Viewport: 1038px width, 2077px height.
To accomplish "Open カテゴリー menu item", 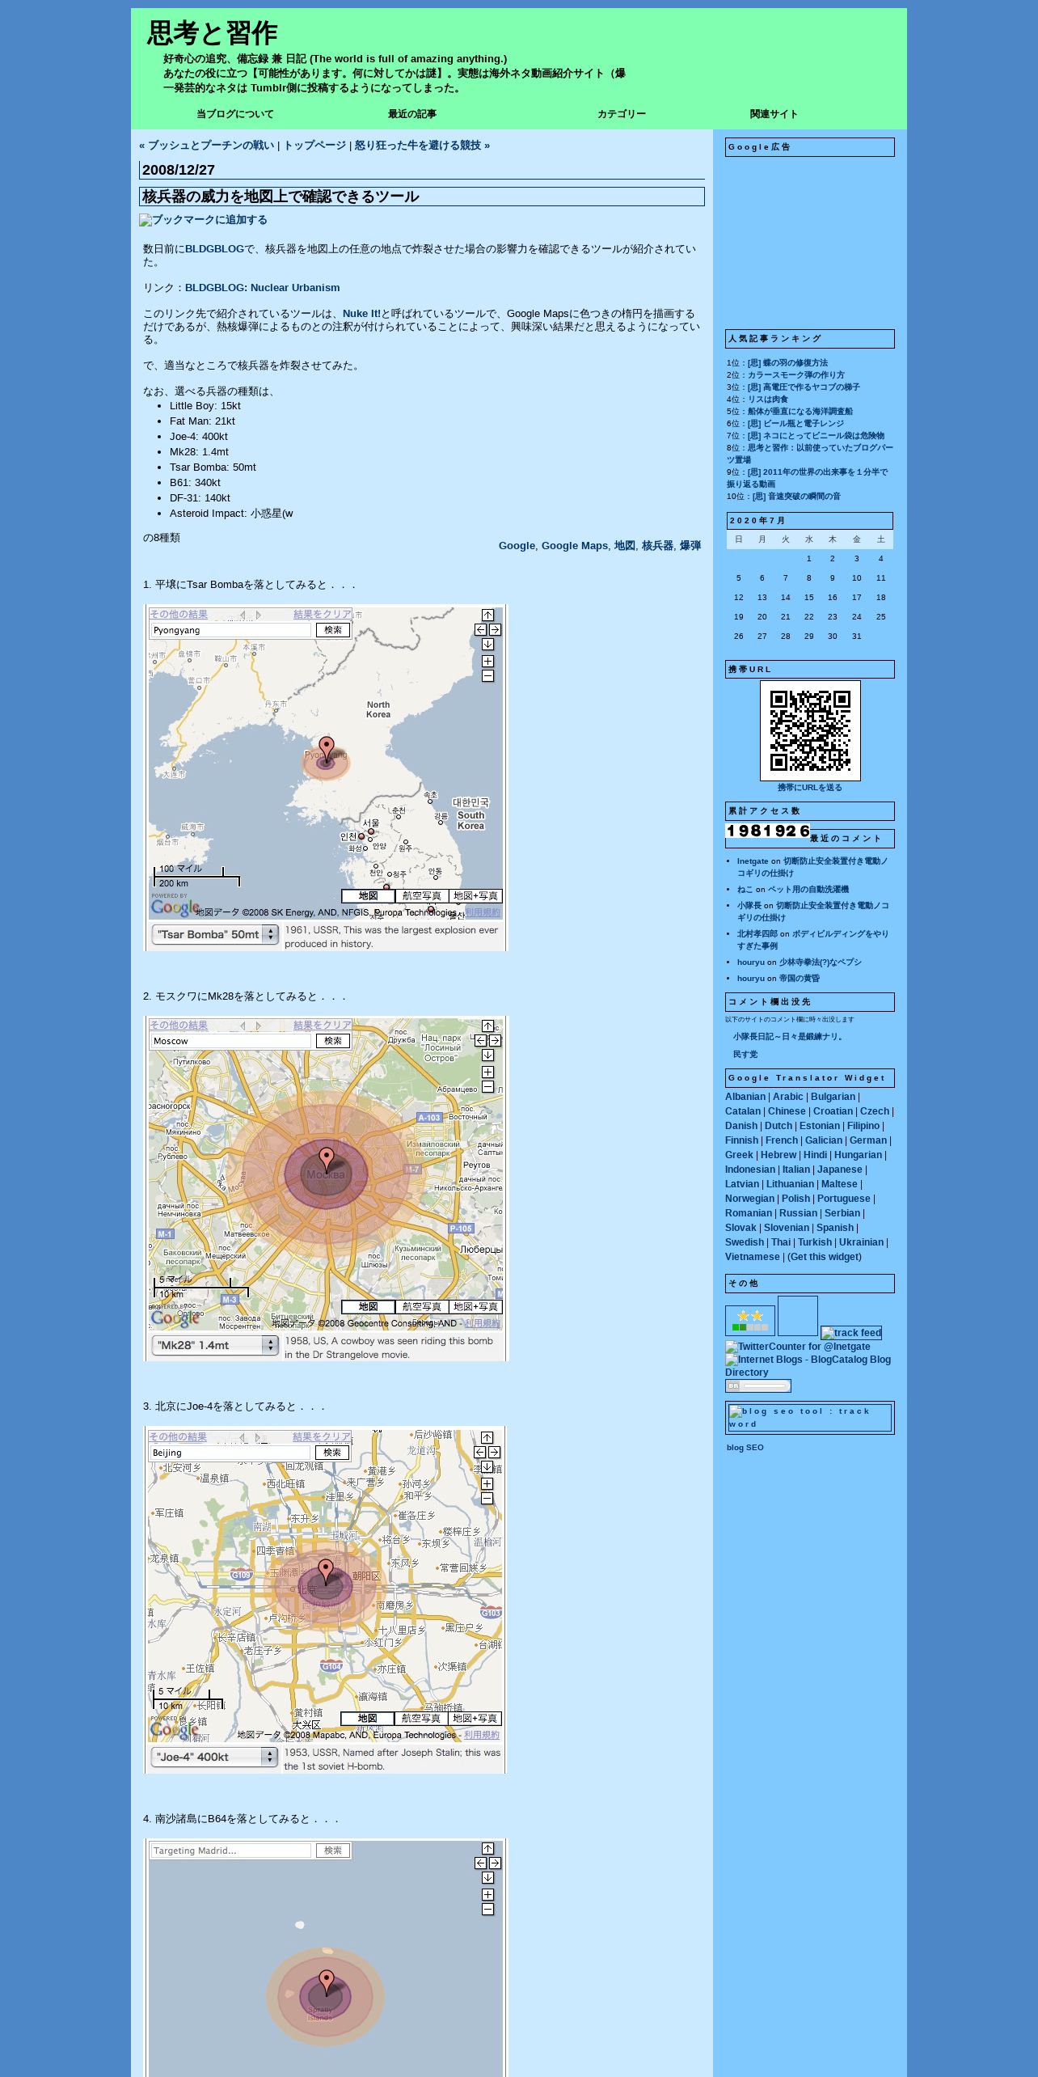I will 622,114.
